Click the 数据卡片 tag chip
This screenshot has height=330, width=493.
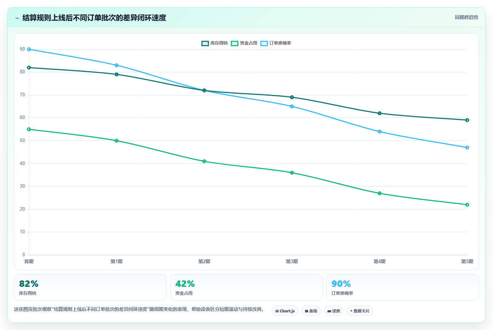coord(360,311)
